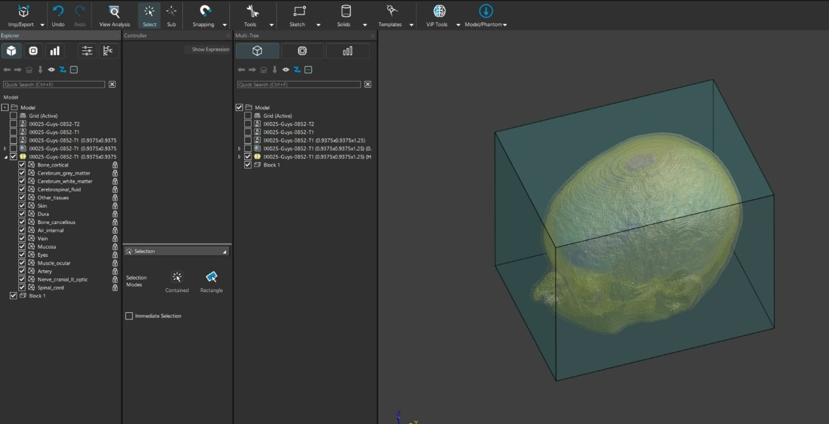Uncheck Block 1 in Multi-Tree
This screenshot has width=829, height=424.
248,165
